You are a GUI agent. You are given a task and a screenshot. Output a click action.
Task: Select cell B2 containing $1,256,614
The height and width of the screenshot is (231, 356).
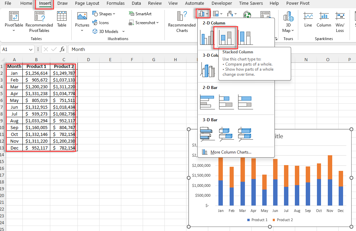point(36,73)
